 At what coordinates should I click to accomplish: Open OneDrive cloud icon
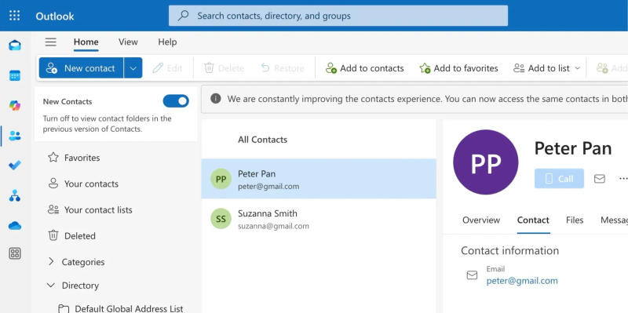click(15, 226)
